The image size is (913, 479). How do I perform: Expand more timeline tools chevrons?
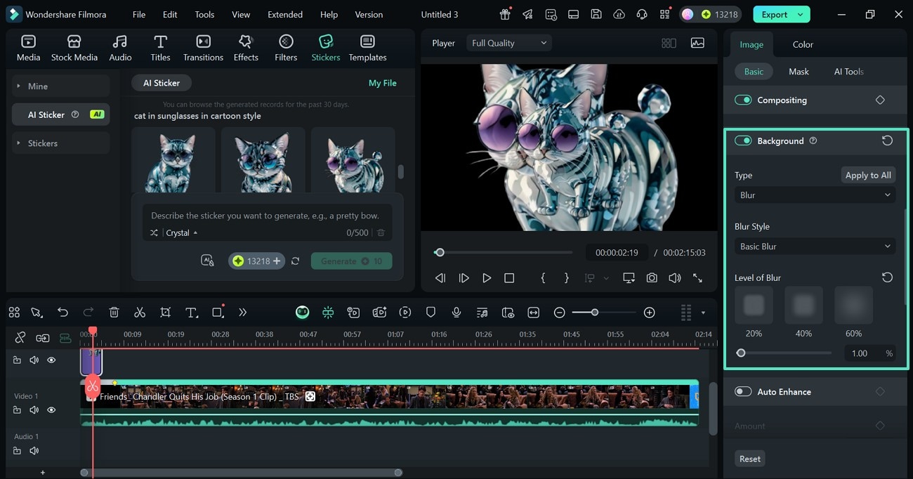pyautogui.click(x=242, y=313)
